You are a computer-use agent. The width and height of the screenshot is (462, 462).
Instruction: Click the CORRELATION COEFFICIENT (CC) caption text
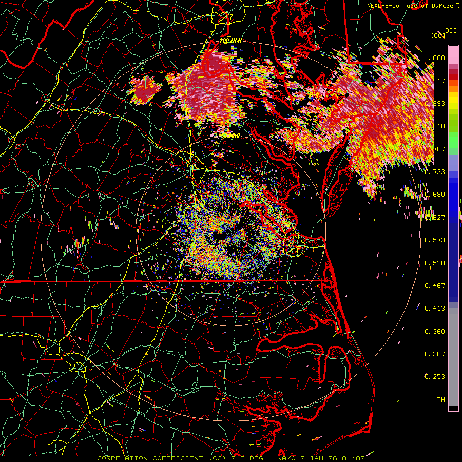pos(162,458)
